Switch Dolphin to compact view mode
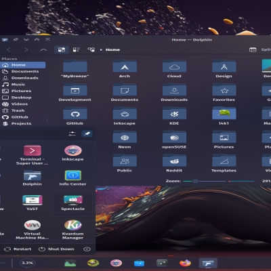271x271 pixels. (x=77, y=49)
